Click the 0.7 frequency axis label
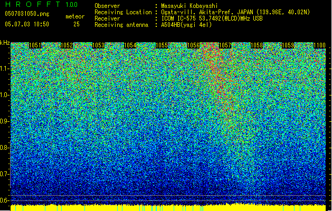The height and width of the screenshot is (211, 332). pyautogui.click(x=4, y=174)
